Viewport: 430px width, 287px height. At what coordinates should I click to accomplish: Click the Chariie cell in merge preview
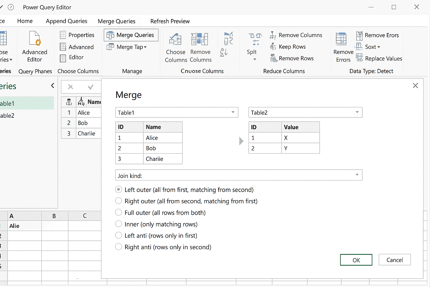pyautogui.click(x=163, y=159)
